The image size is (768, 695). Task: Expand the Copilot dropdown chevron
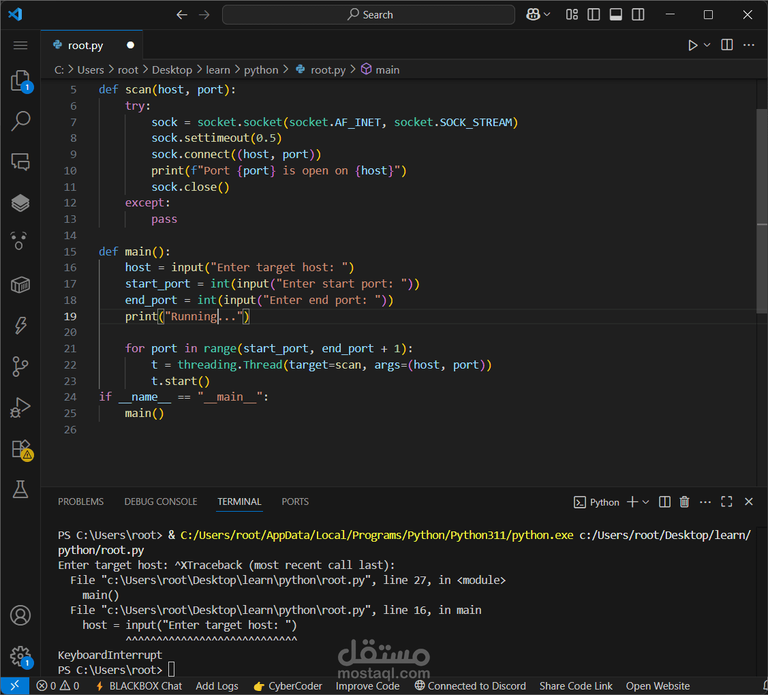pos(547,15)
